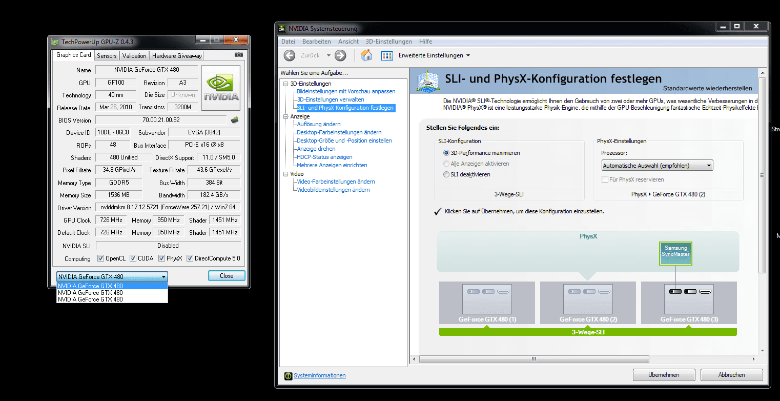The width and height of the screenshot is (780, 401).
Task: Click the horizontal scrollbar in NVIDIA panel
Action: pos(534,359)
